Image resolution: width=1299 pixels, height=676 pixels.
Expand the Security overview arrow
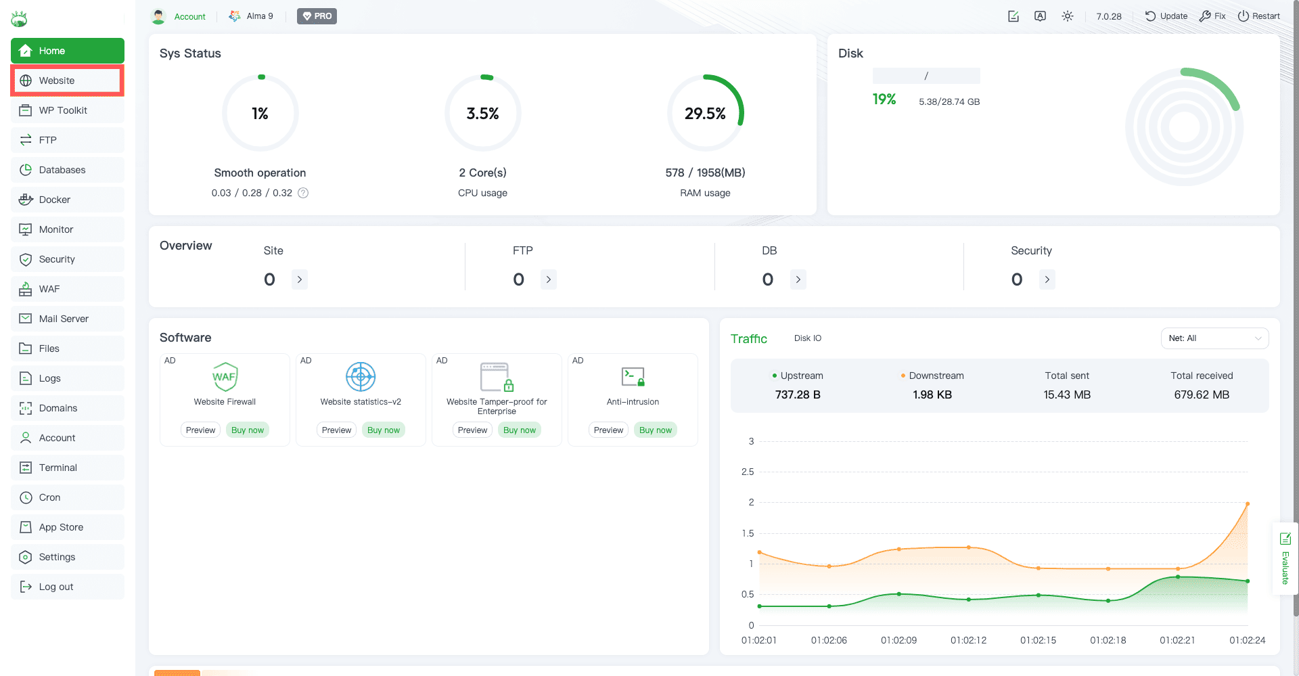(1047, 279)
